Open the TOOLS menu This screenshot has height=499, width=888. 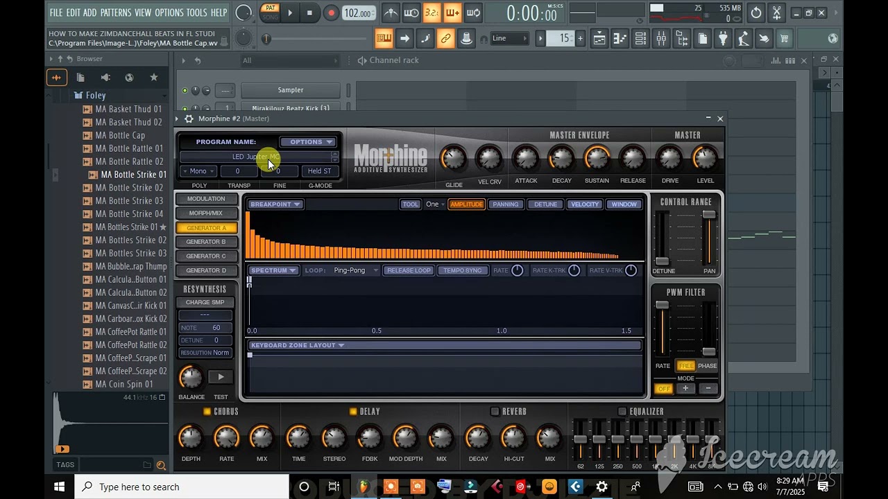pos(197,12)
